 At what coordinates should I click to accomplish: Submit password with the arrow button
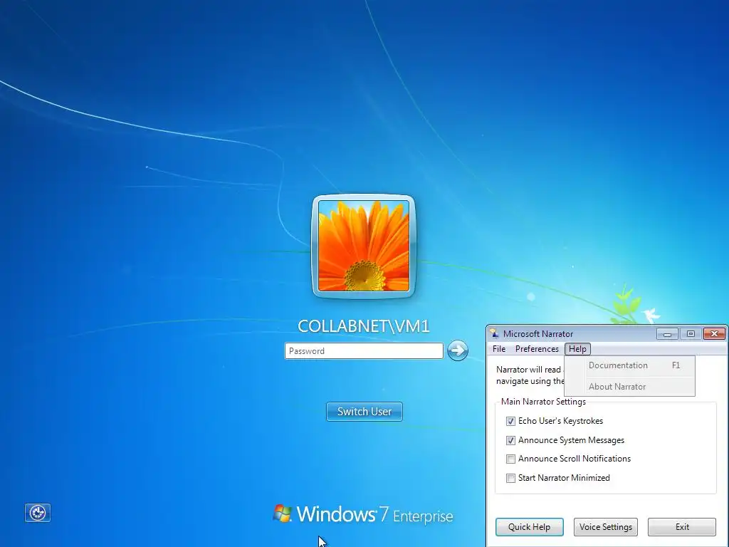(458, 350)
